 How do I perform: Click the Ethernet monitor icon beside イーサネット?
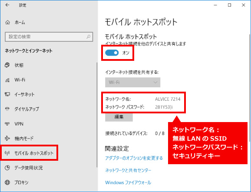(7, 94)
